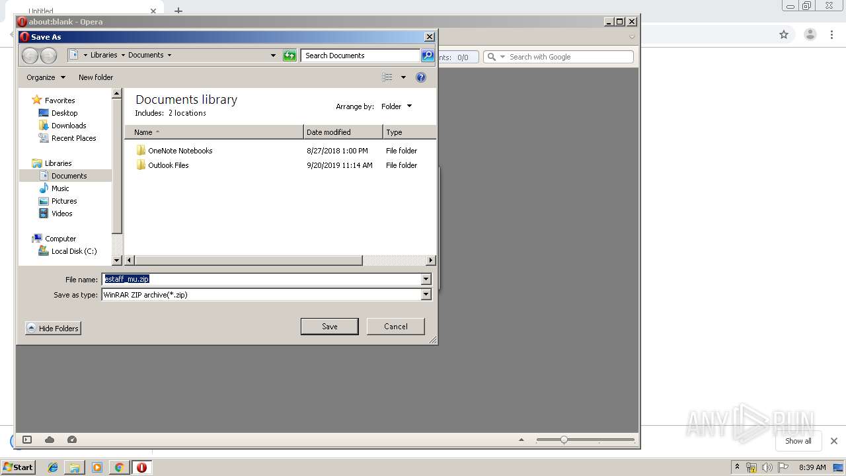This screenshot has width=846, height=476.
Task: Click the change view icon
Action: [387, 77]
